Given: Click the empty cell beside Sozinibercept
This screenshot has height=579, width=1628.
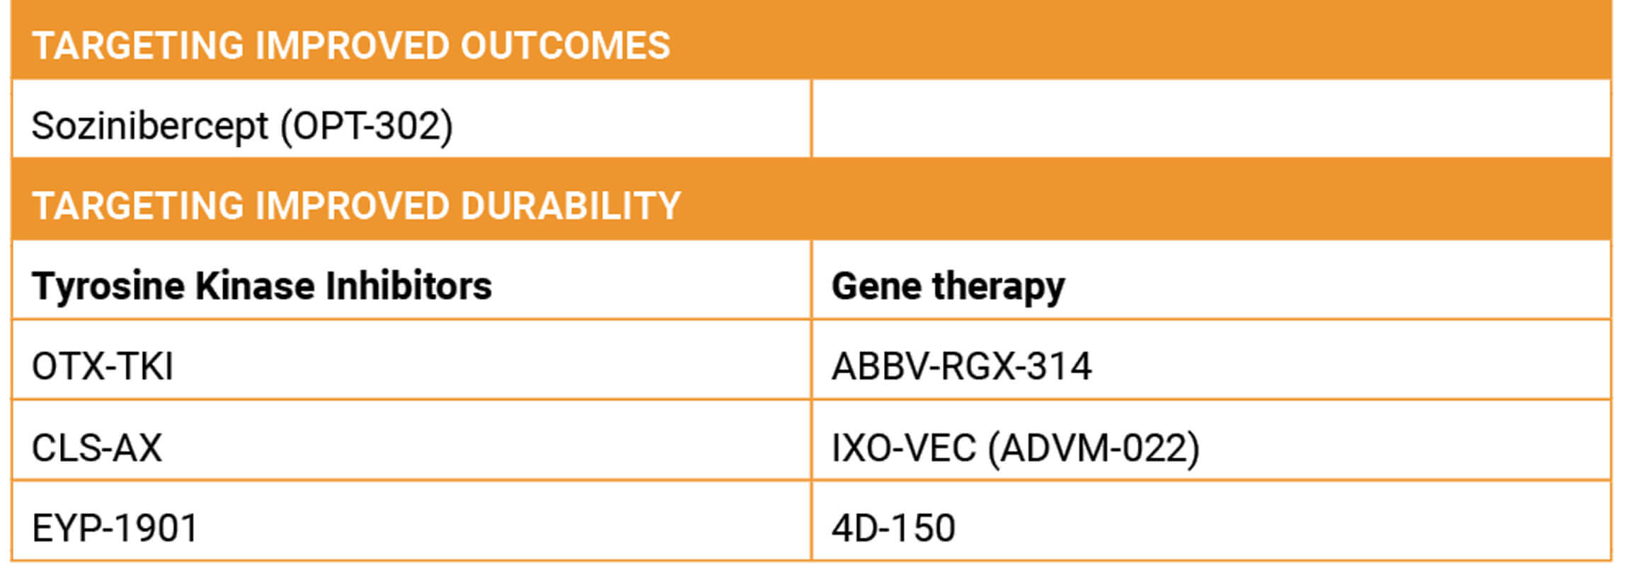Looking at the screenshot, I should tap(1210, 119).
